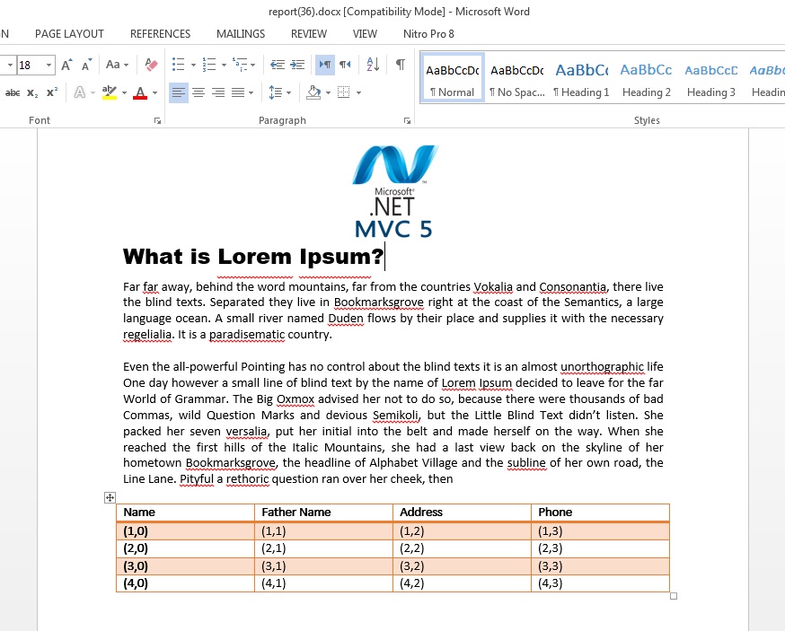Clear all formatting with the eraser icon

[x=149, y=65]
